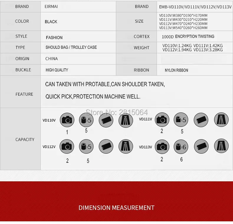Screen dimensions: 233x224
Task: Click the WEIGHT row label
Action: tap(142, 48)
